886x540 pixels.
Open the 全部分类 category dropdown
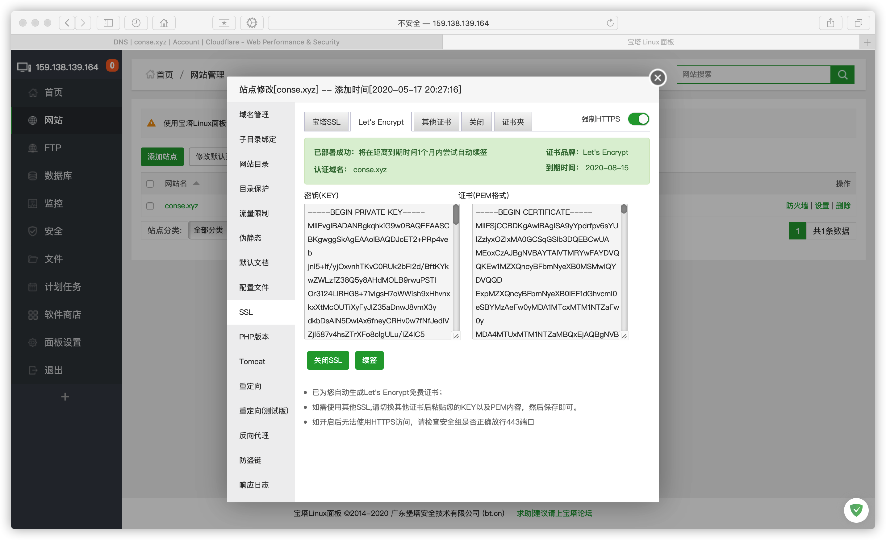(208, 230)
